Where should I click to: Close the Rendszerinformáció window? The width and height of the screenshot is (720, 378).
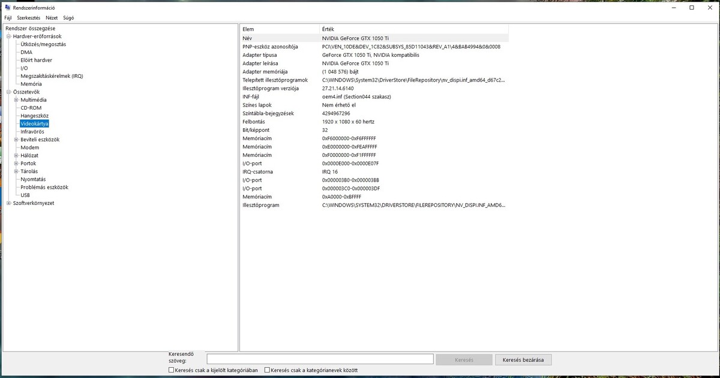710,8
